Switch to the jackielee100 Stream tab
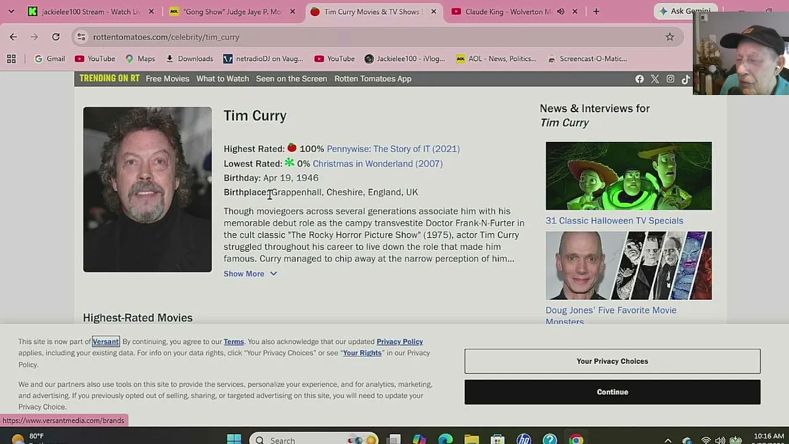Screen dimensions: 789x444 (x=91, y=12)
